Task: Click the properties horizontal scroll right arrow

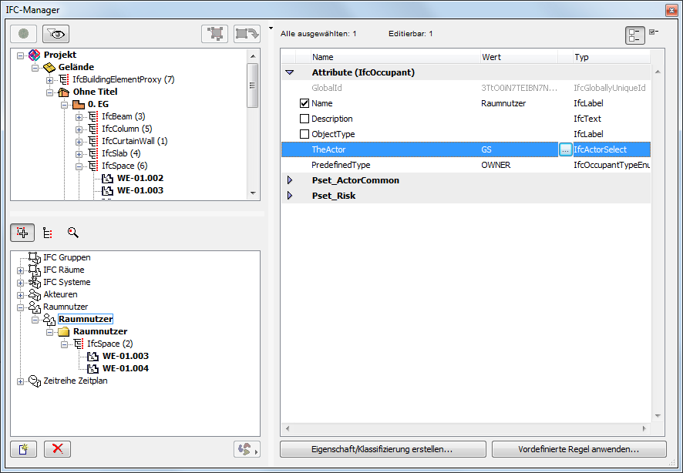Action: [x=644, y=428]
